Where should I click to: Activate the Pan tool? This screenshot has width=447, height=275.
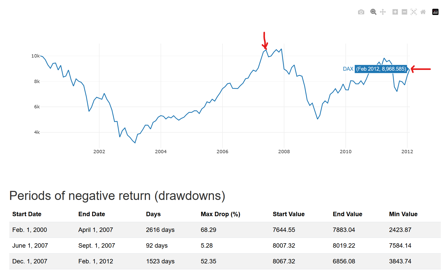click(x=383, y=12)
